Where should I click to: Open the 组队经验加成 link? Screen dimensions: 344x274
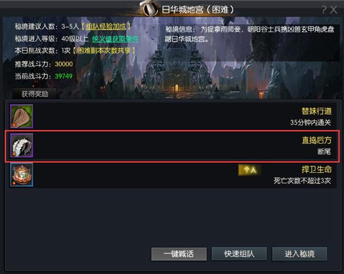coord(106,27)
